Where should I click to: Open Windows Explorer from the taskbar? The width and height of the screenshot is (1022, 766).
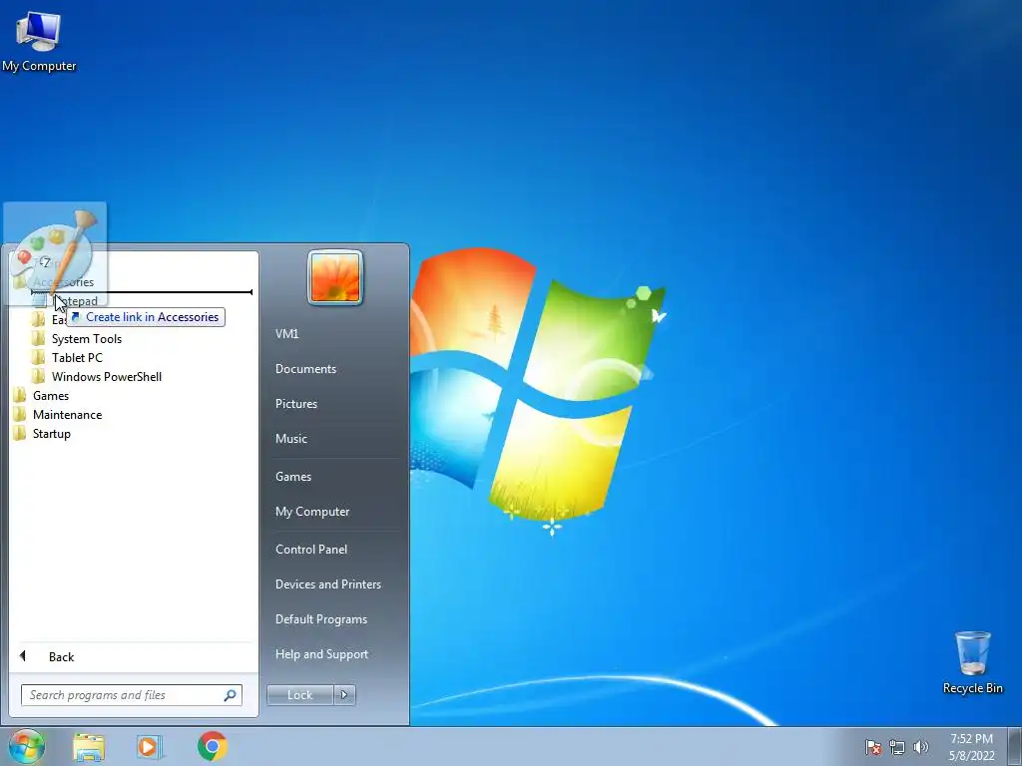[89, 747]
